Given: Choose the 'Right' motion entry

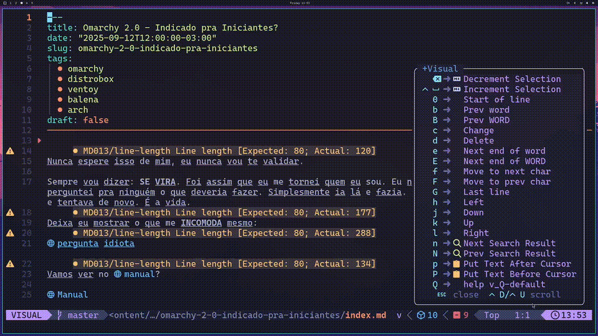Looking at the screenshot, I should click(x=476, y=233).
